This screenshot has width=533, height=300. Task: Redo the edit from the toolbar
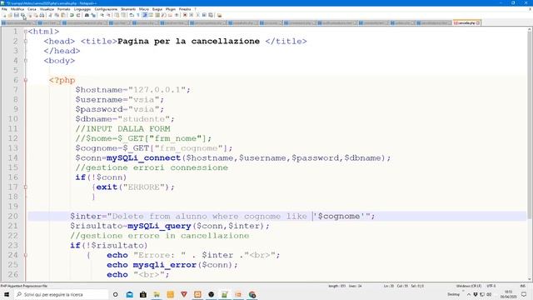tap(77, 15)
